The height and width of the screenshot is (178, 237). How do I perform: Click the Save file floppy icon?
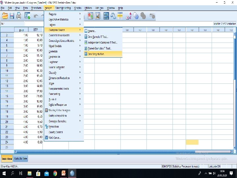coord(12,16)
